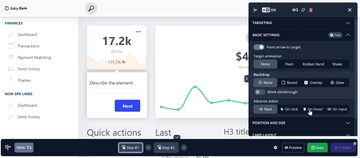Expand Position and Size section

[x=301, y=123]
